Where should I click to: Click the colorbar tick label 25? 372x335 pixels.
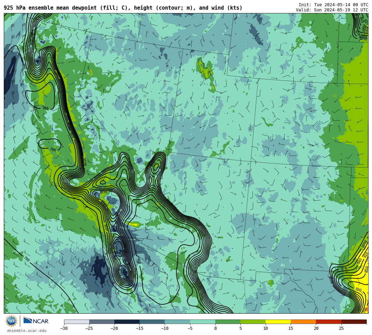click(x=341, y=328)
